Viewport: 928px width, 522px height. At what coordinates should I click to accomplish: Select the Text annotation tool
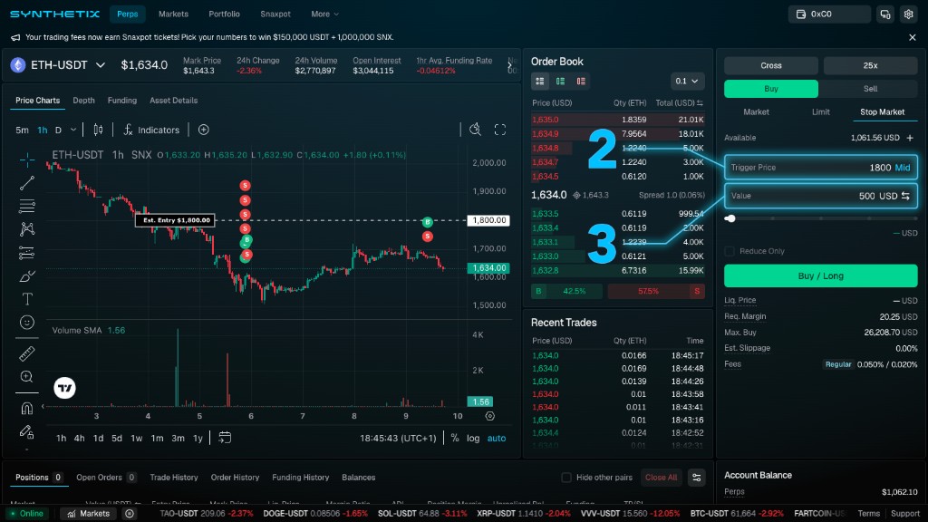pos(26,299)
